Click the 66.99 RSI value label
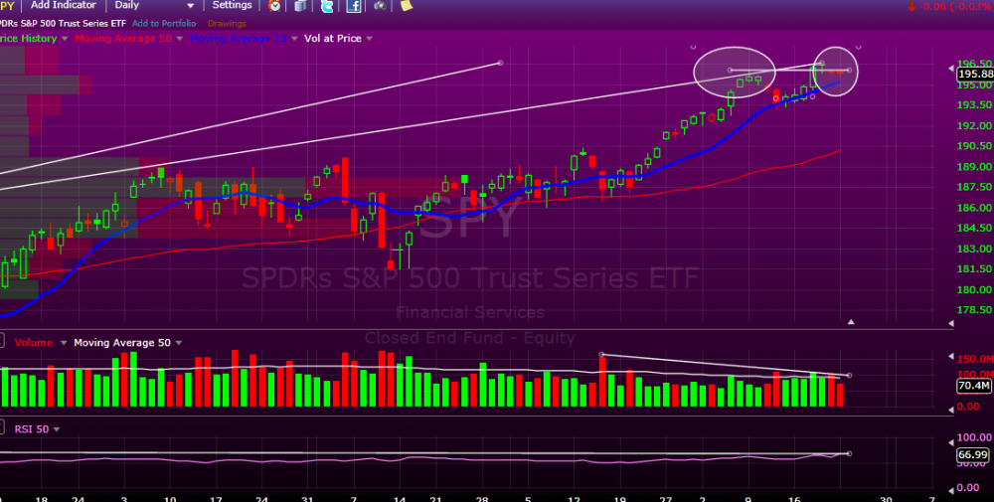Viewport: 994px width, 502px height. (974, 454)
